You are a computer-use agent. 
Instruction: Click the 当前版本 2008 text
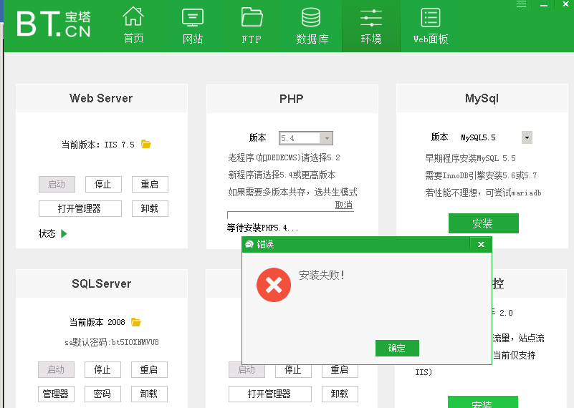tap(97, 322)
